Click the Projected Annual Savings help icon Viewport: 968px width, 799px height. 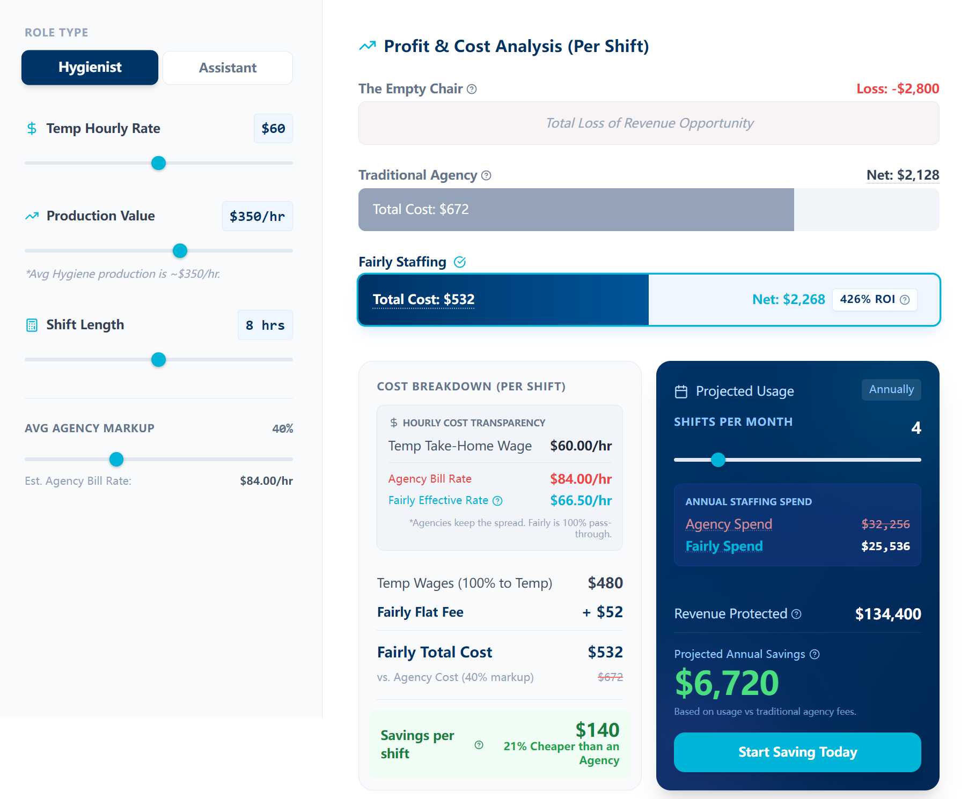pos(815,654)
